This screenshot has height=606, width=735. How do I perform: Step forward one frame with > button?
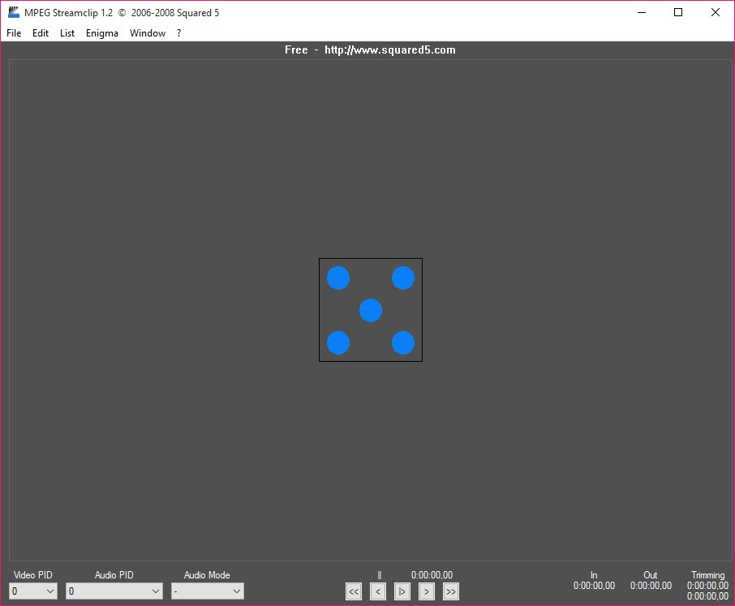pos(427,591)
